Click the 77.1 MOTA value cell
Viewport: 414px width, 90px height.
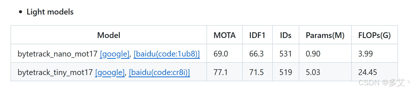tap(220, 72)
